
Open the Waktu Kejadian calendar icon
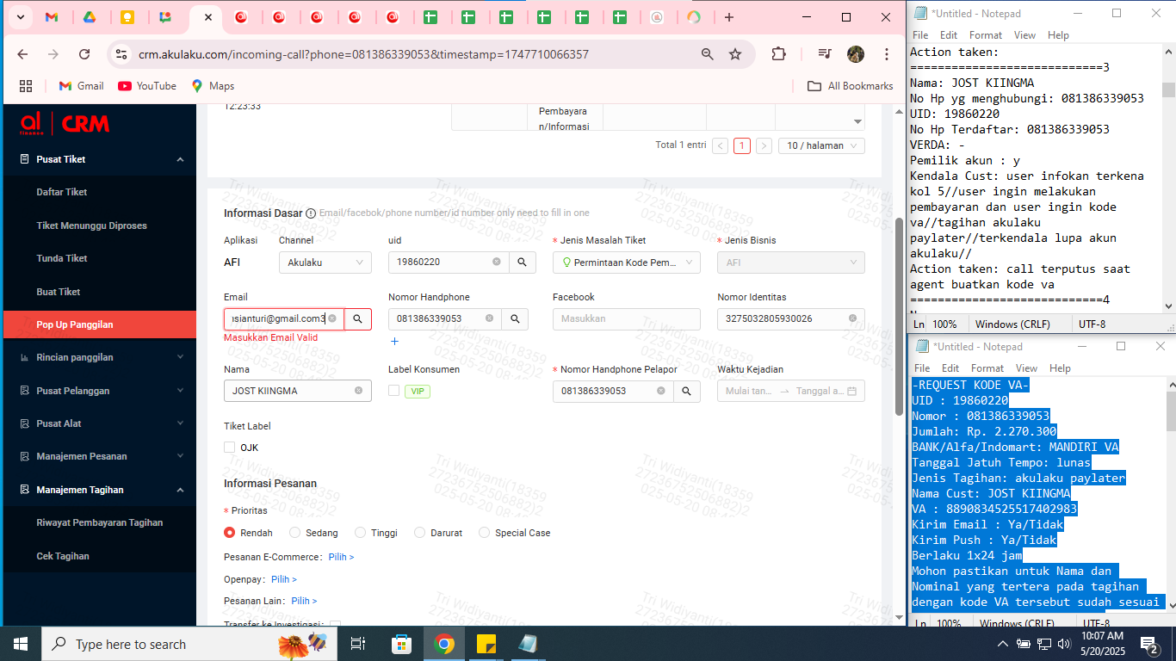[852, 392]
